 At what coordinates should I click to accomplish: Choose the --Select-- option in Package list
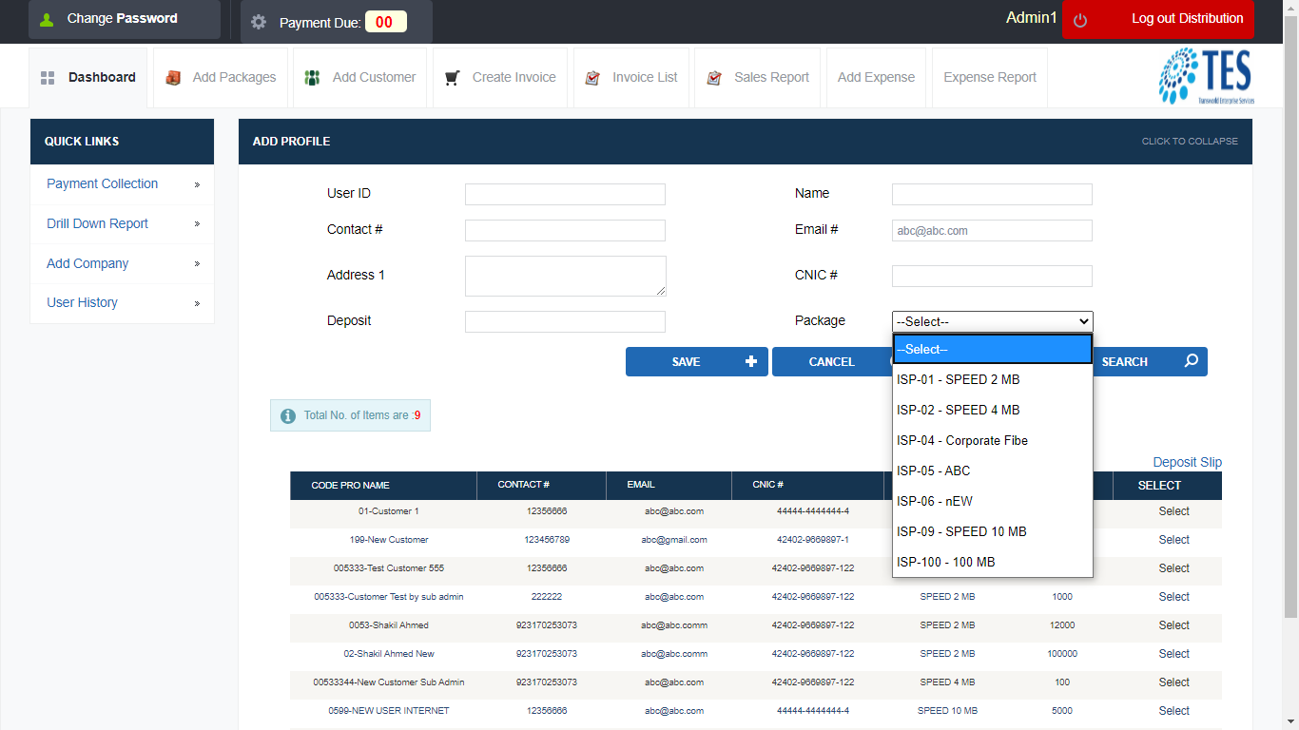tap(992, 349)
